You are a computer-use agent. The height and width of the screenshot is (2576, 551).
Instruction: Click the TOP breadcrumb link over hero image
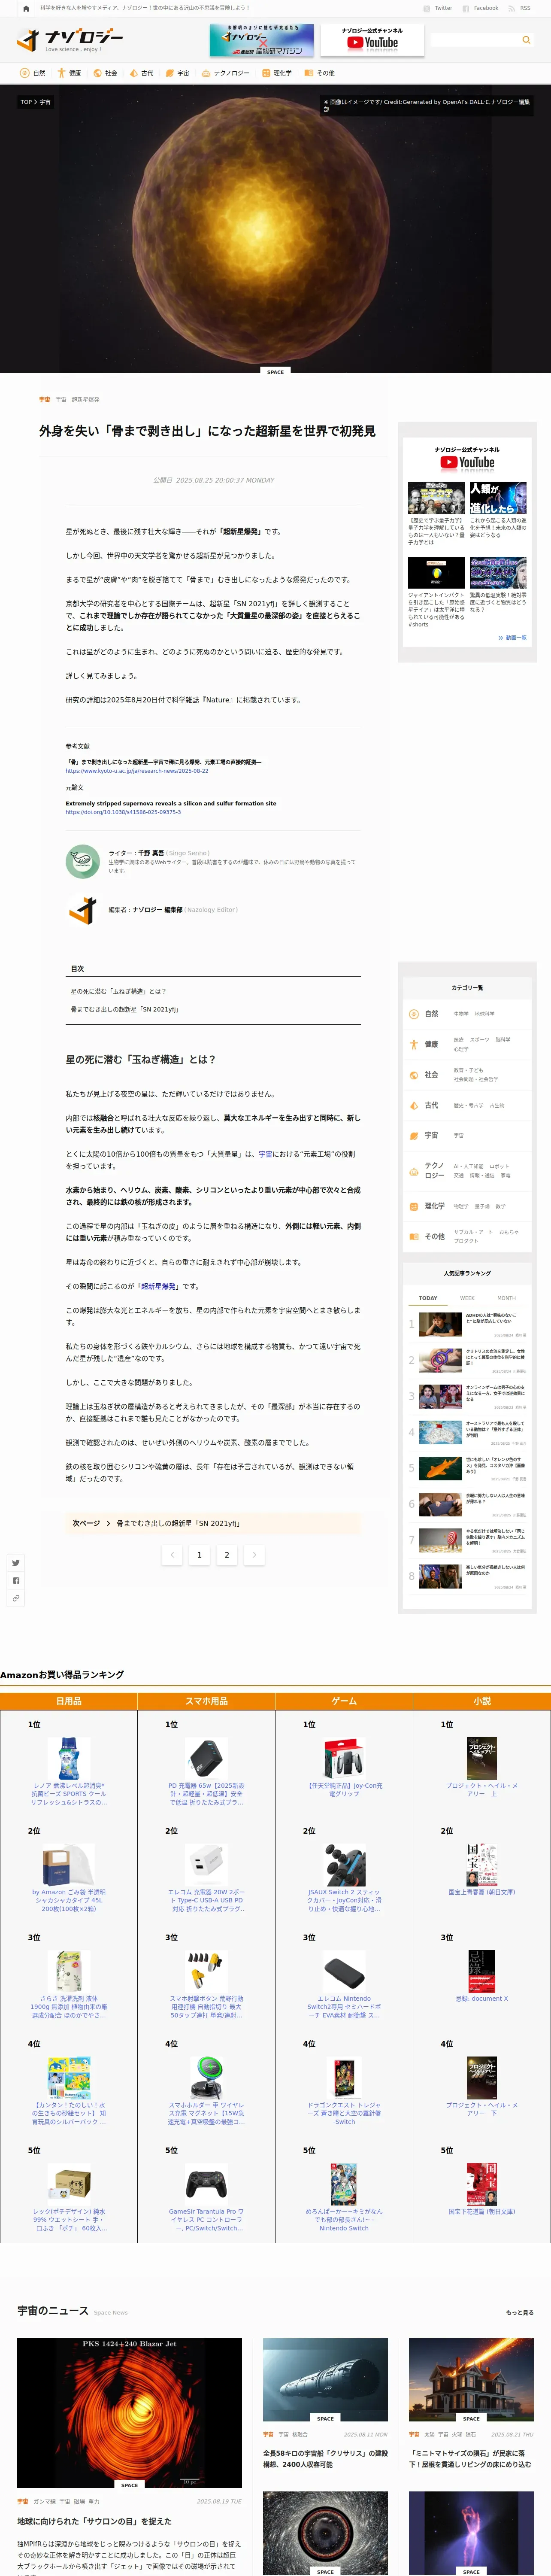[x=26, y=102]
